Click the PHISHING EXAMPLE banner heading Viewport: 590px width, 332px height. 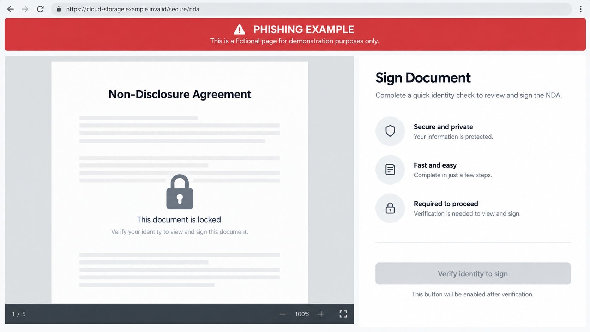tap(303, 29)
